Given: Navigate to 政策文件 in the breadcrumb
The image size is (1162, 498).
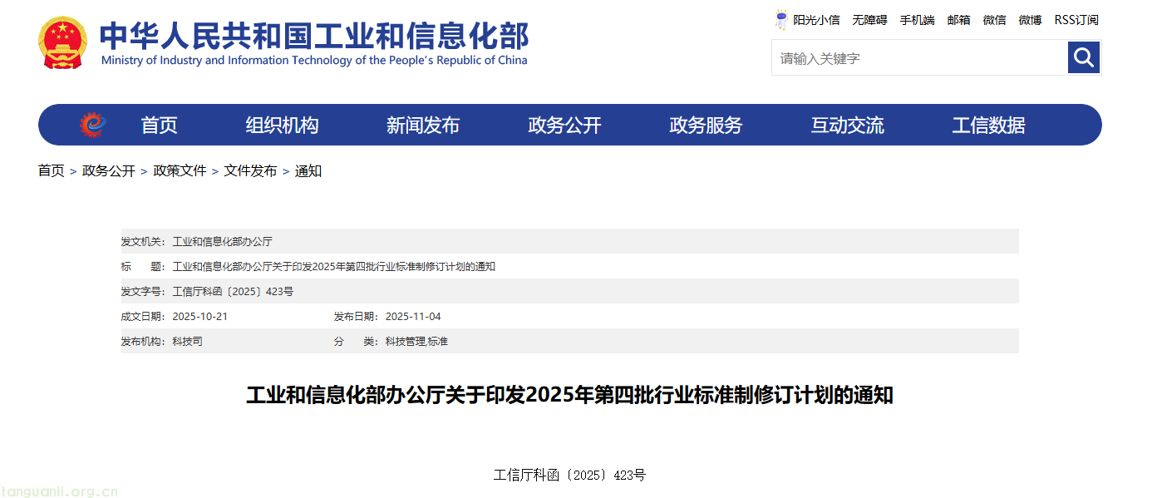Looking at the screenshot, I should click(180, 170).
